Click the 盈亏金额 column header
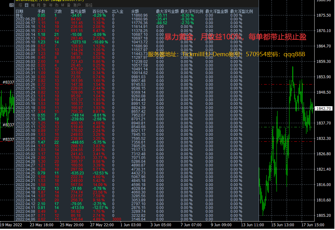Image resolution: width=335 pixels, height=230 pixels. coord(78,11)
